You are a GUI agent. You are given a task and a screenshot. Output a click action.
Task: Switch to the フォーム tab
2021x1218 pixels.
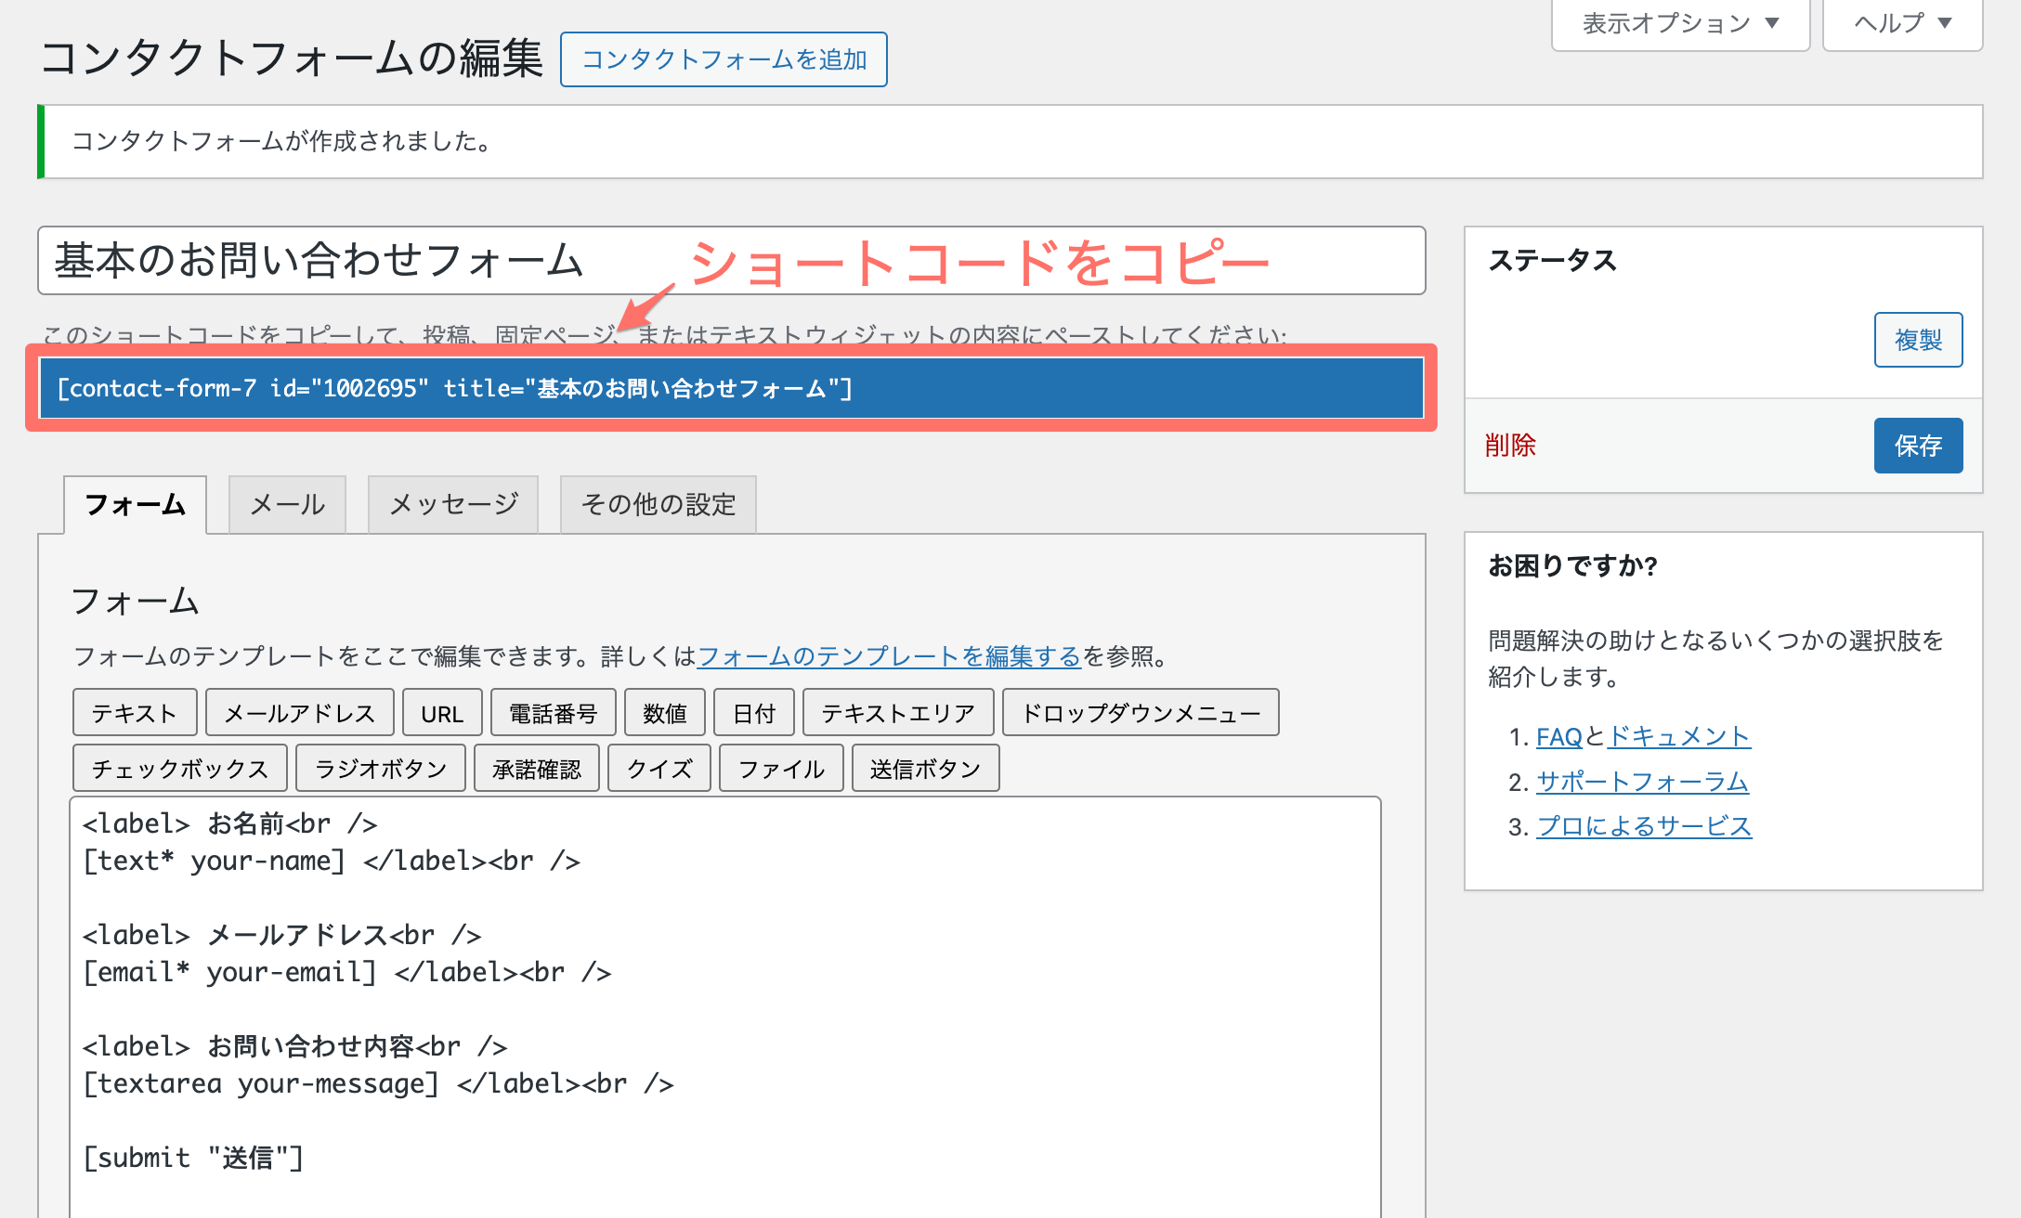pos(136,505)
